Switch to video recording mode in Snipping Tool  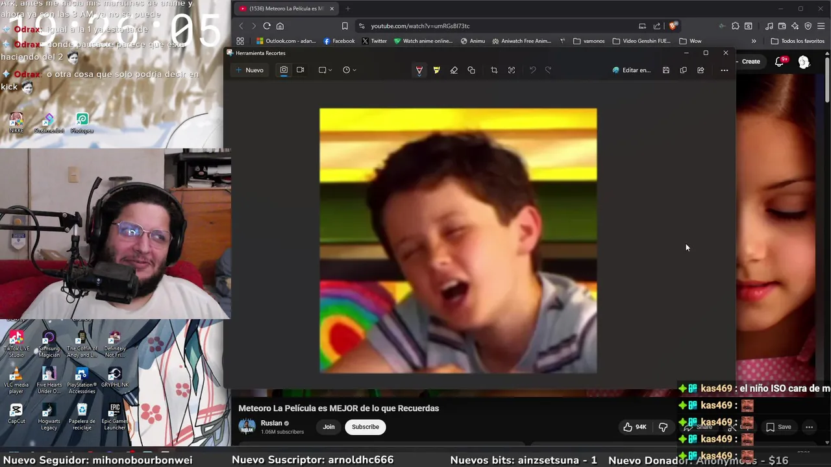click(x=300, y=70)
